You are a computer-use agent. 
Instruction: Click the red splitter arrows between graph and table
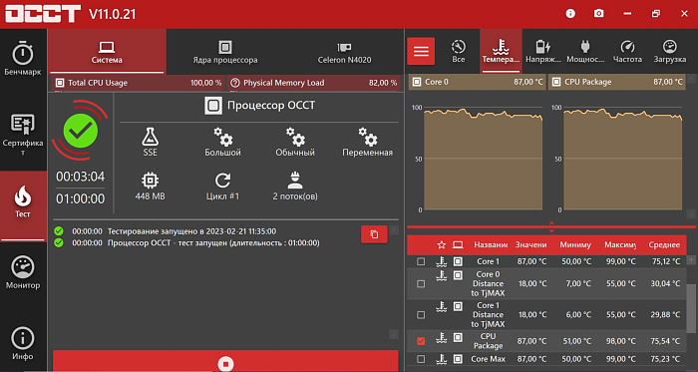click(551, 227)
